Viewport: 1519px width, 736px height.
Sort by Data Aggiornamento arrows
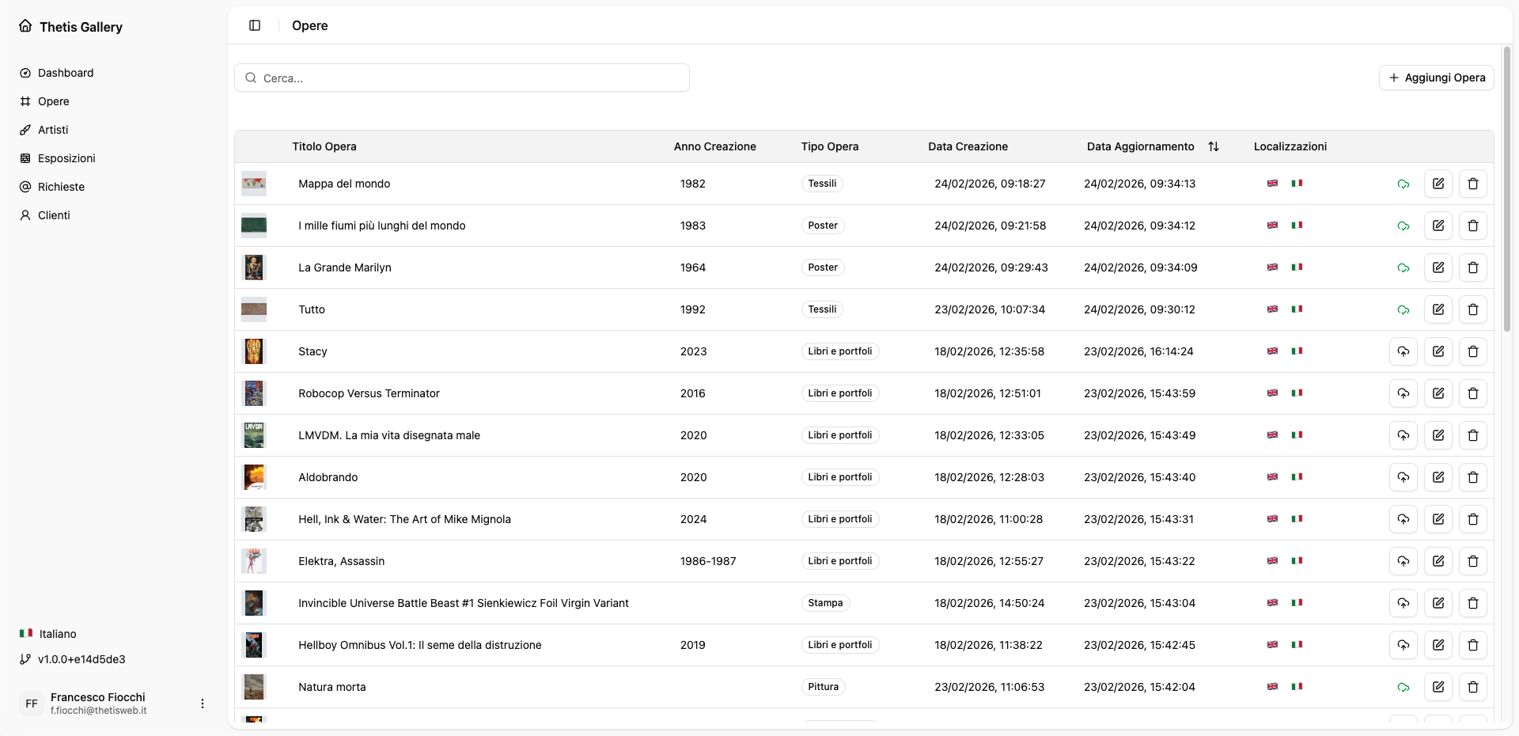1214,146
